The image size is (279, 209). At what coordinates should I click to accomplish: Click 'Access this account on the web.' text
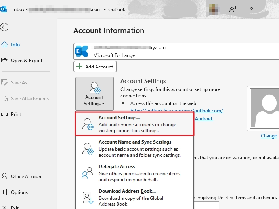point(164,103)
